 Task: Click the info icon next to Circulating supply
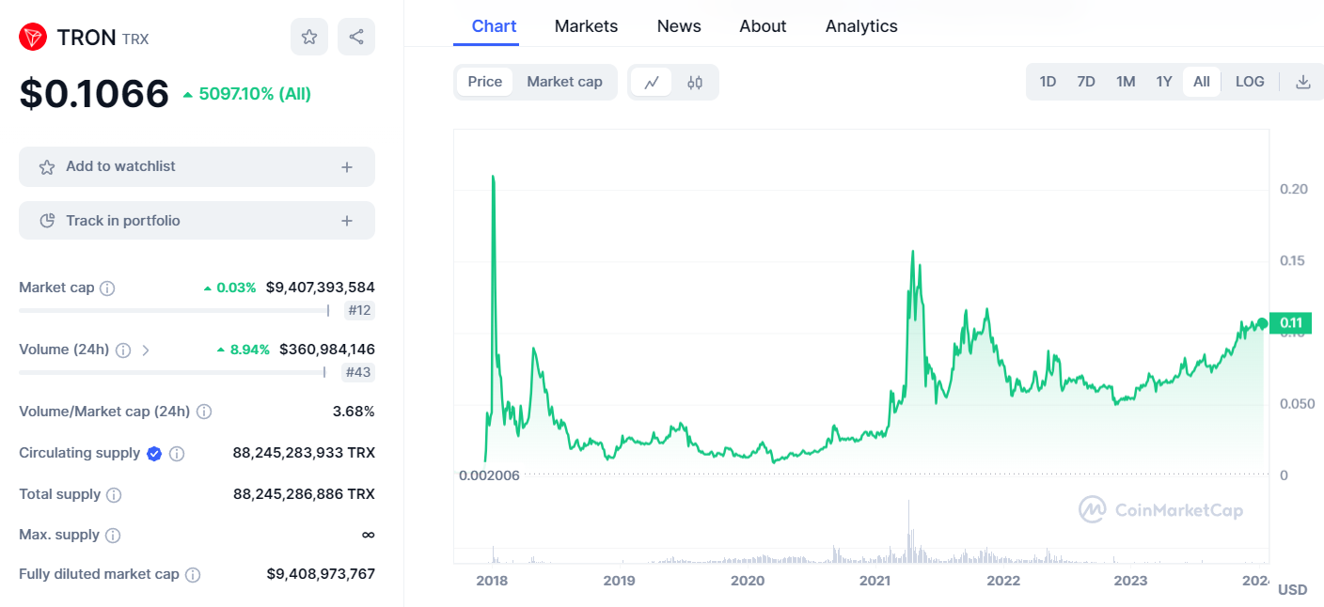tap(177, 454)
